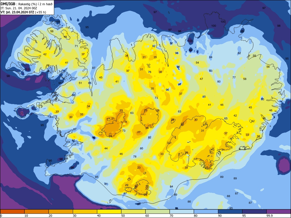Click the map value '58' in the east
Image resolution: width=291 pixels, height=218 pixels.
[x=245, y=79]
